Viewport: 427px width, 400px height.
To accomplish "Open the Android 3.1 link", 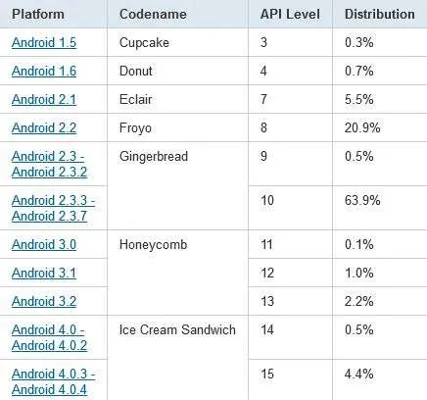I will [x=44, y=273].
